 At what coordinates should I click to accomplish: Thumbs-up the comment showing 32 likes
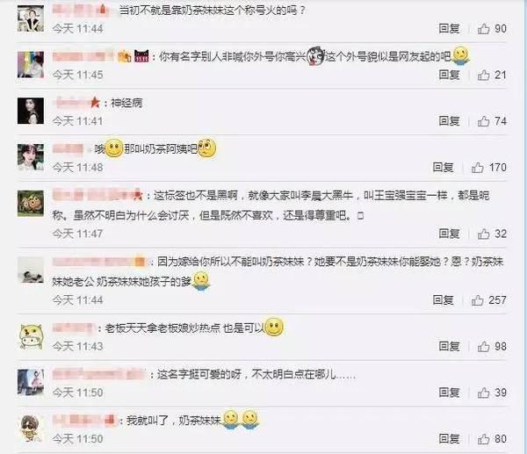click(483, 234)
